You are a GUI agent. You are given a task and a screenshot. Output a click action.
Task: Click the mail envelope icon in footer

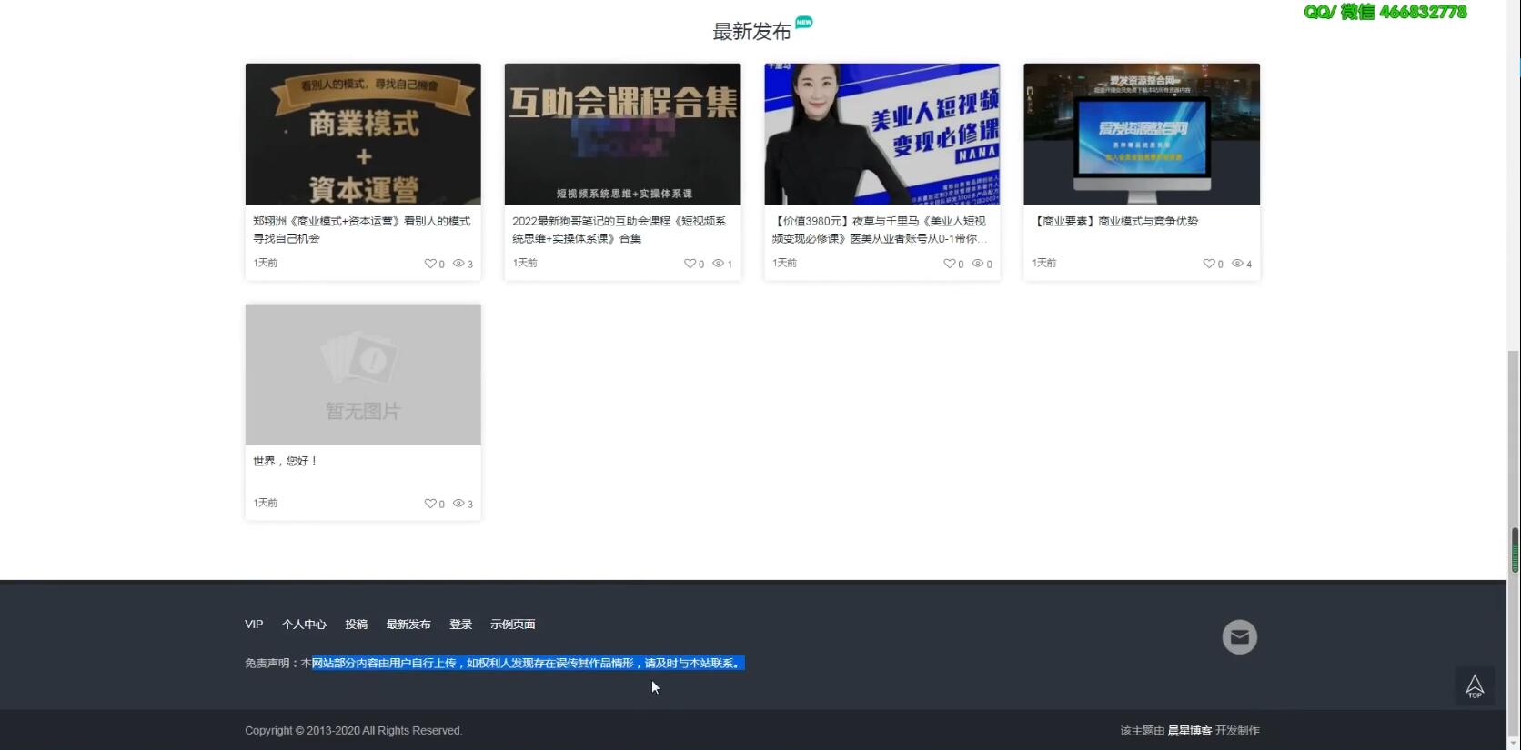[1239, 637]
